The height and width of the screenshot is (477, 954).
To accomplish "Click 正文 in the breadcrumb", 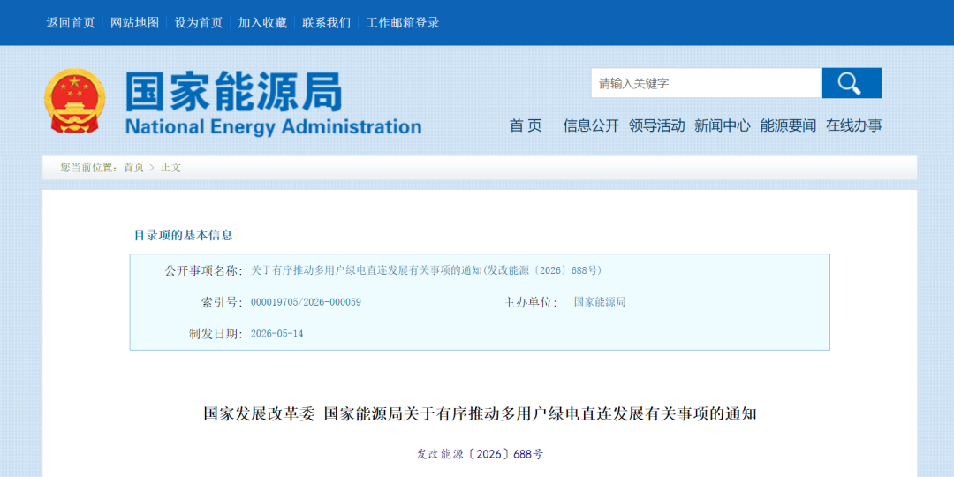I will pyautogui.click(x=170, y=167).
